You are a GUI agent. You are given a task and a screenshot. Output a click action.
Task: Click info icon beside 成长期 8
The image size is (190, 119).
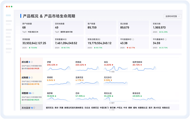pos(32,62)
